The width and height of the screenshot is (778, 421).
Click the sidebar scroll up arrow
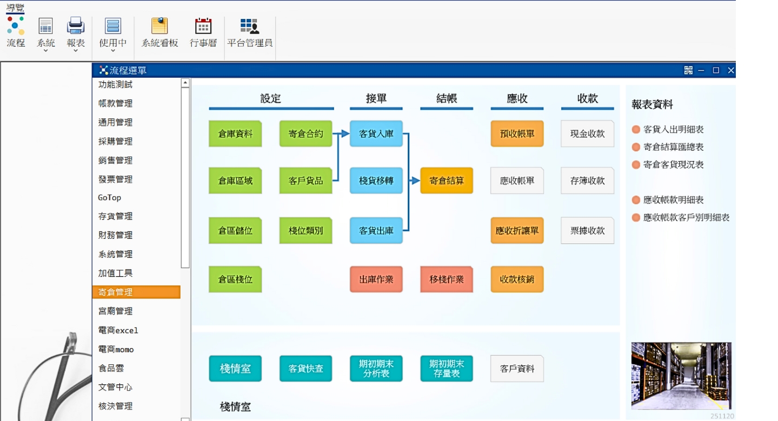click(185, 83)
